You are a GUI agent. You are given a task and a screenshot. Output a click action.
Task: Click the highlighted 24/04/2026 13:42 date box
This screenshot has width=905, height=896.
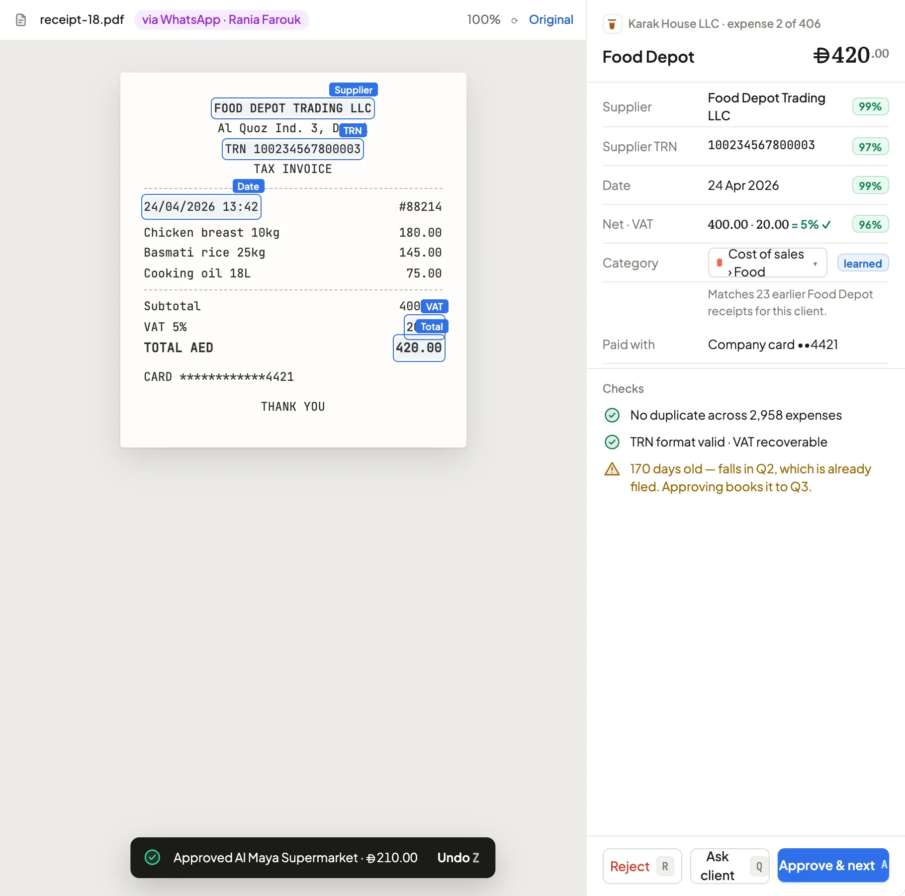click(201, 207)
